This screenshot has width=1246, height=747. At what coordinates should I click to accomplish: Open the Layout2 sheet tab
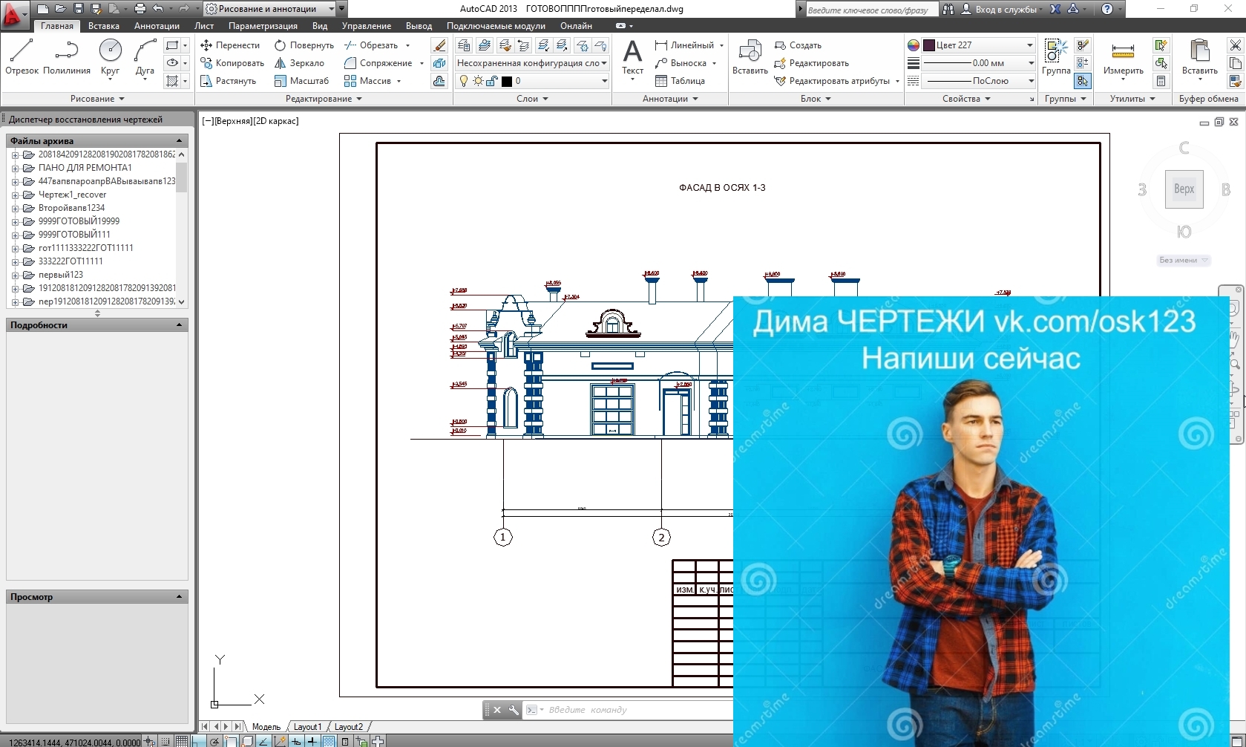point(349,727)
